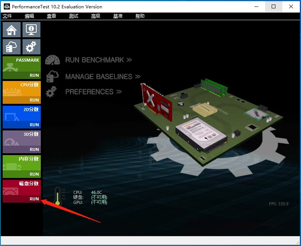
Task: Select the 2D分数 blue tile
Action: [22, 117]
